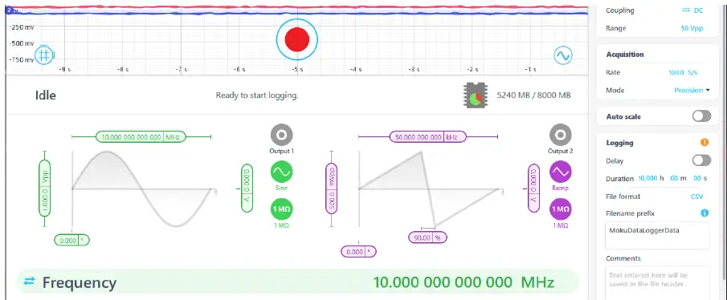Click the large Frequency value 10.000 000 000 000 MHz
Image resolution: width=727 pixels, height=300 pixels.
coord(464,282)
